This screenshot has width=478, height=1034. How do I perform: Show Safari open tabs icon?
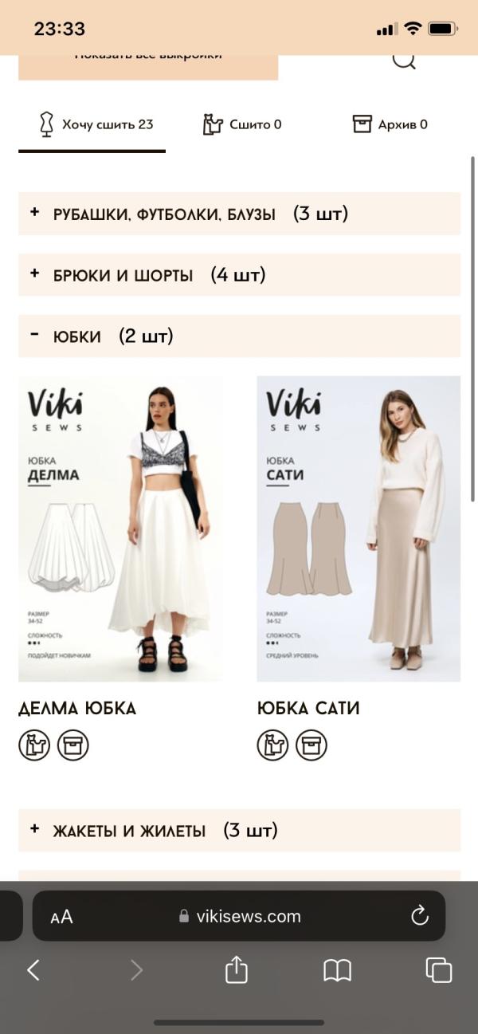[439, 970]
